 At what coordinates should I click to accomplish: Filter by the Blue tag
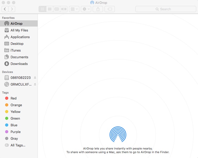(19, 125)
